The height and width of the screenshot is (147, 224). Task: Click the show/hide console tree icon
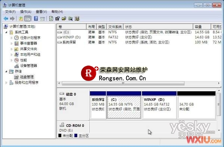28,19
